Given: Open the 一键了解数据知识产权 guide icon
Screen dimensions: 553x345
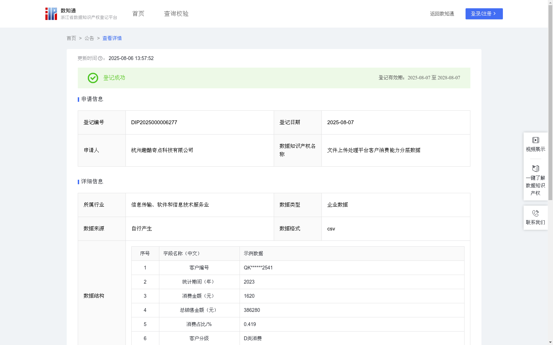Looking at the screenshot, I should [536, 169].
